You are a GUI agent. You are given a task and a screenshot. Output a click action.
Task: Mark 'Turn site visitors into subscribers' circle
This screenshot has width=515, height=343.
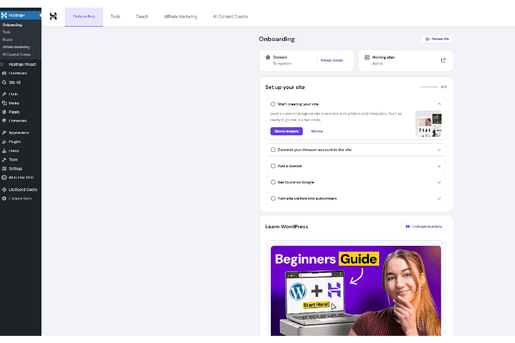pyautogui.click(x=273, y=198)
